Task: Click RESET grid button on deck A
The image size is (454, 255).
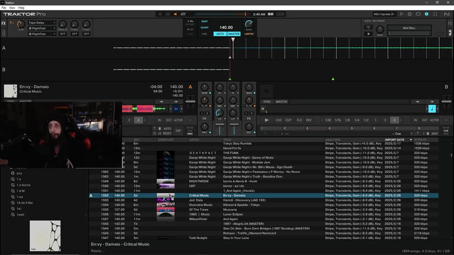Action: point(167,134)
